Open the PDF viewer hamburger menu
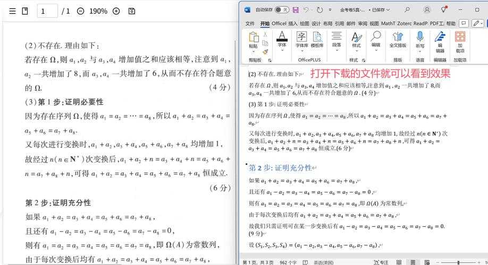 [x=12, y=11]
